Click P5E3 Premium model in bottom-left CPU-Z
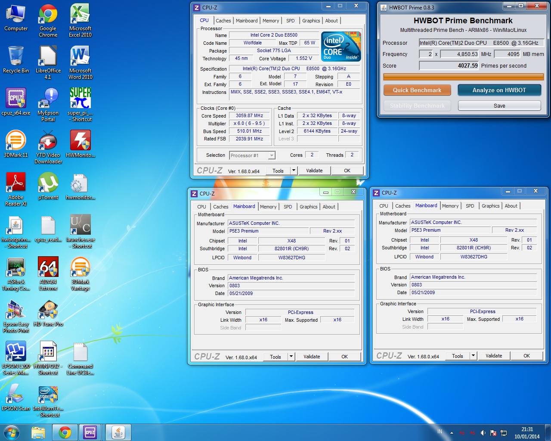The image size is (551, 441). 268,231
